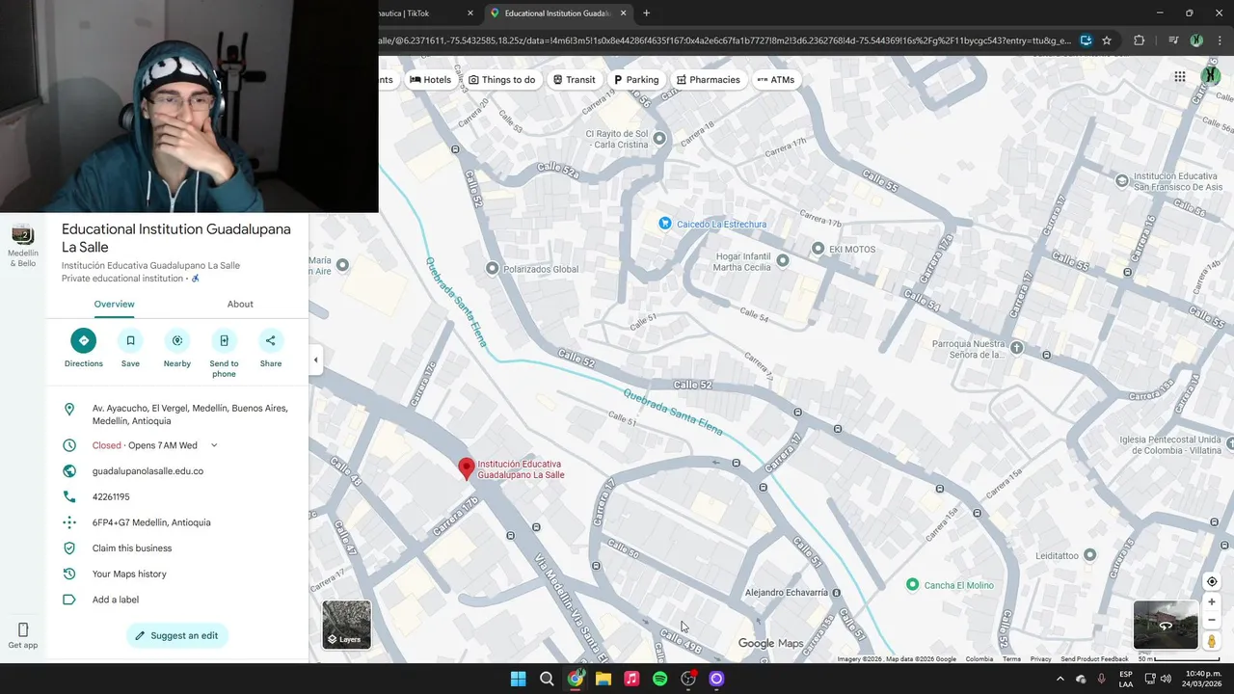Viewport: 1234px width, 694px height.
Task: Click the Polarizados Global place marker
Action: click(493, 268)
